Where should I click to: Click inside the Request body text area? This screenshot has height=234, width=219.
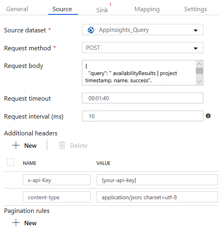[139, 73]
